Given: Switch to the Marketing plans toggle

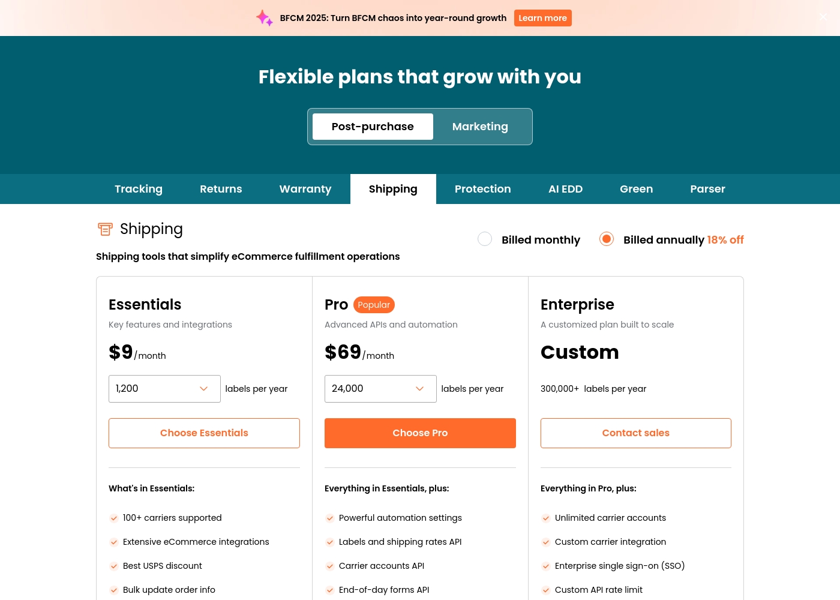Looking at the screenshot, I should [x=480, y=127].
